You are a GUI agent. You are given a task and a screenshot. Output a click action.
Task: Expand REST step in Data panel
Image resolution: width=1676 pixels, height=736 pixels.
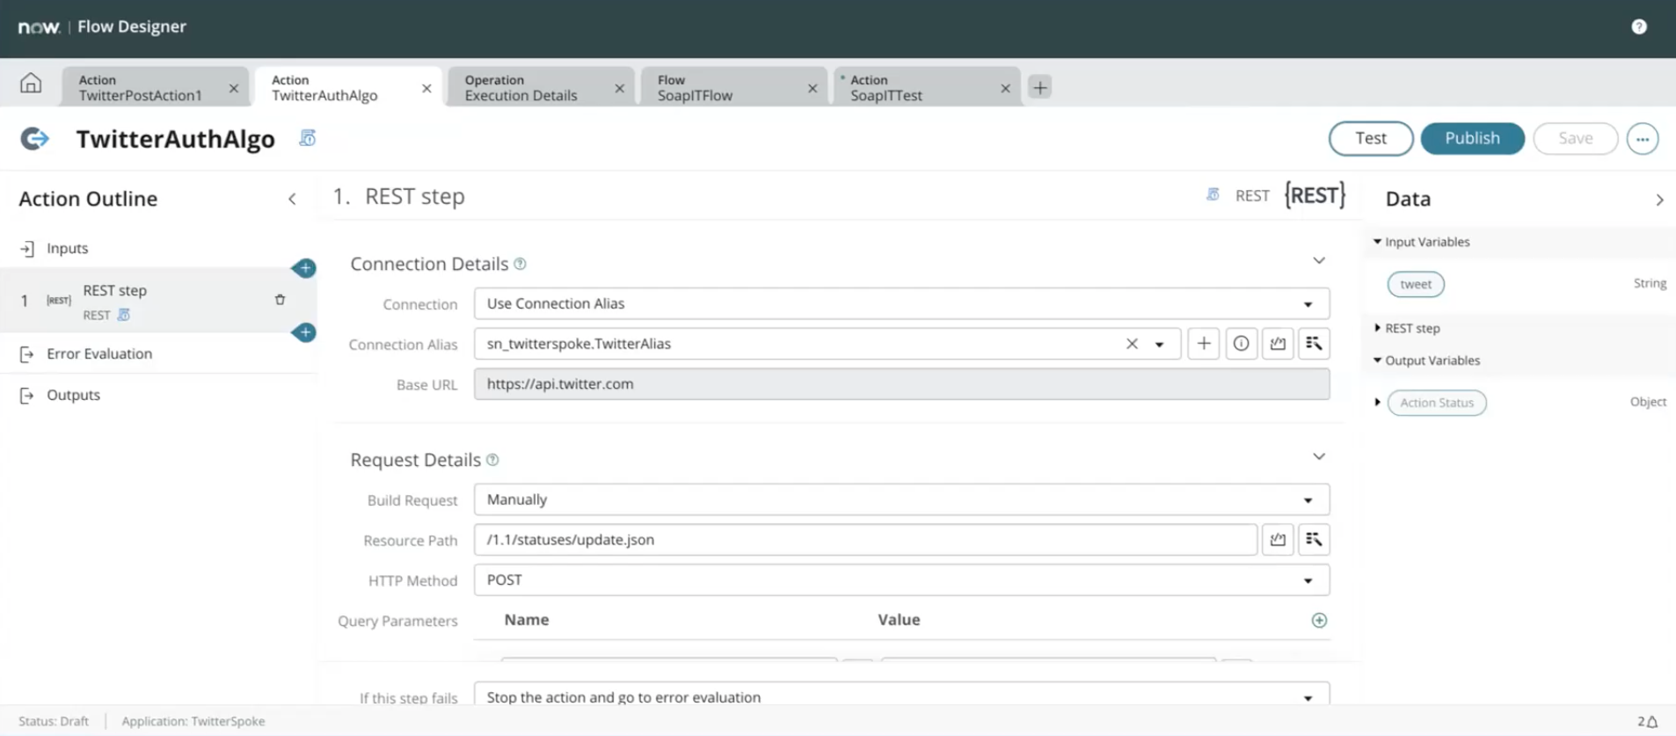point(1377,328)
